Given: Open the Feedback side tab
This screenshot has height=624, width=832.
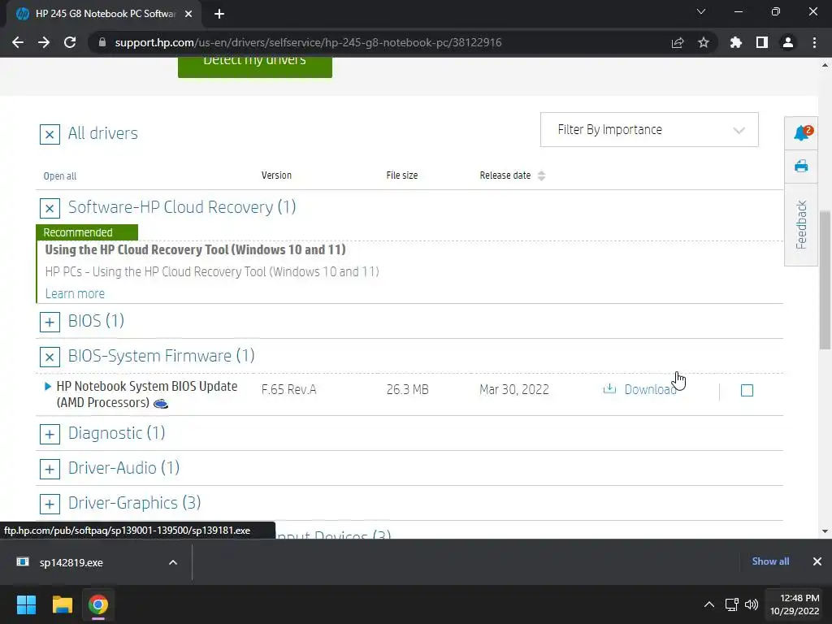Looking at the screenshot, I should click(801, 224).
